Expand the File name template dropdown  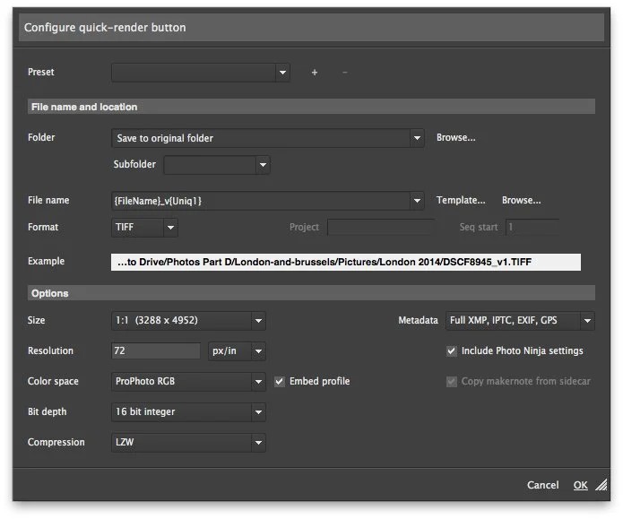click(417, 201)
